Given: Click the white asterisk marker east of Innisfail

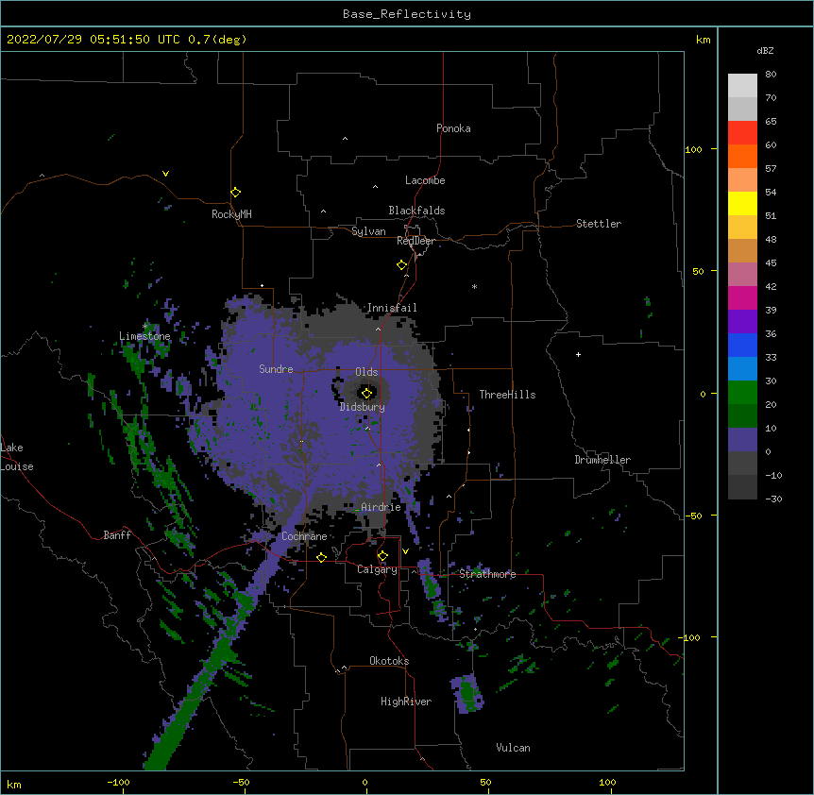Looking at the screenshot, I should pos(474,286).
